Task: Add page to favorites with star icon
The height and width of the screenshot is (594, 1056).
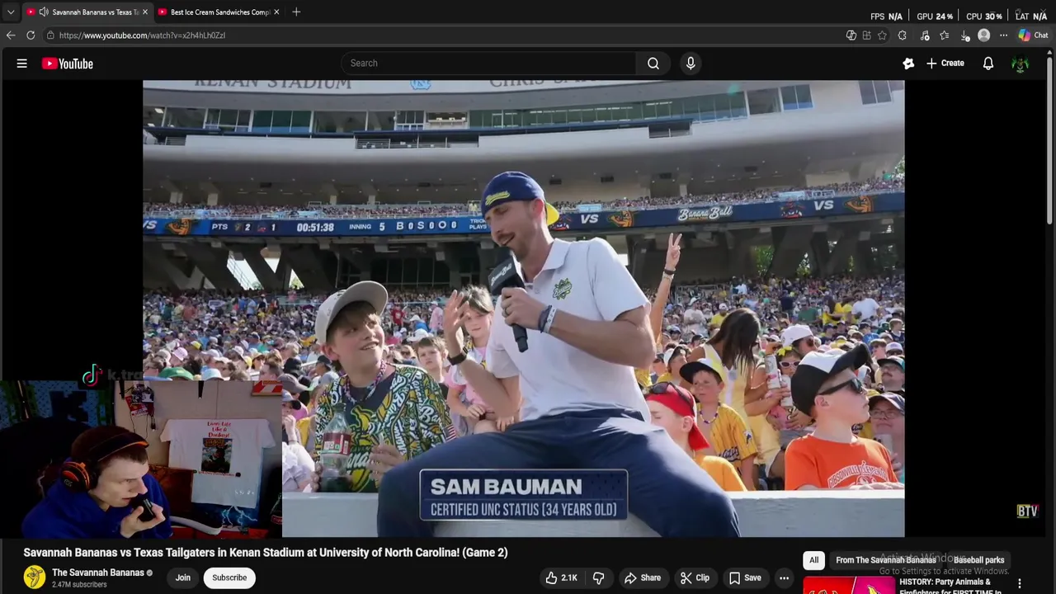Action: 882,35
